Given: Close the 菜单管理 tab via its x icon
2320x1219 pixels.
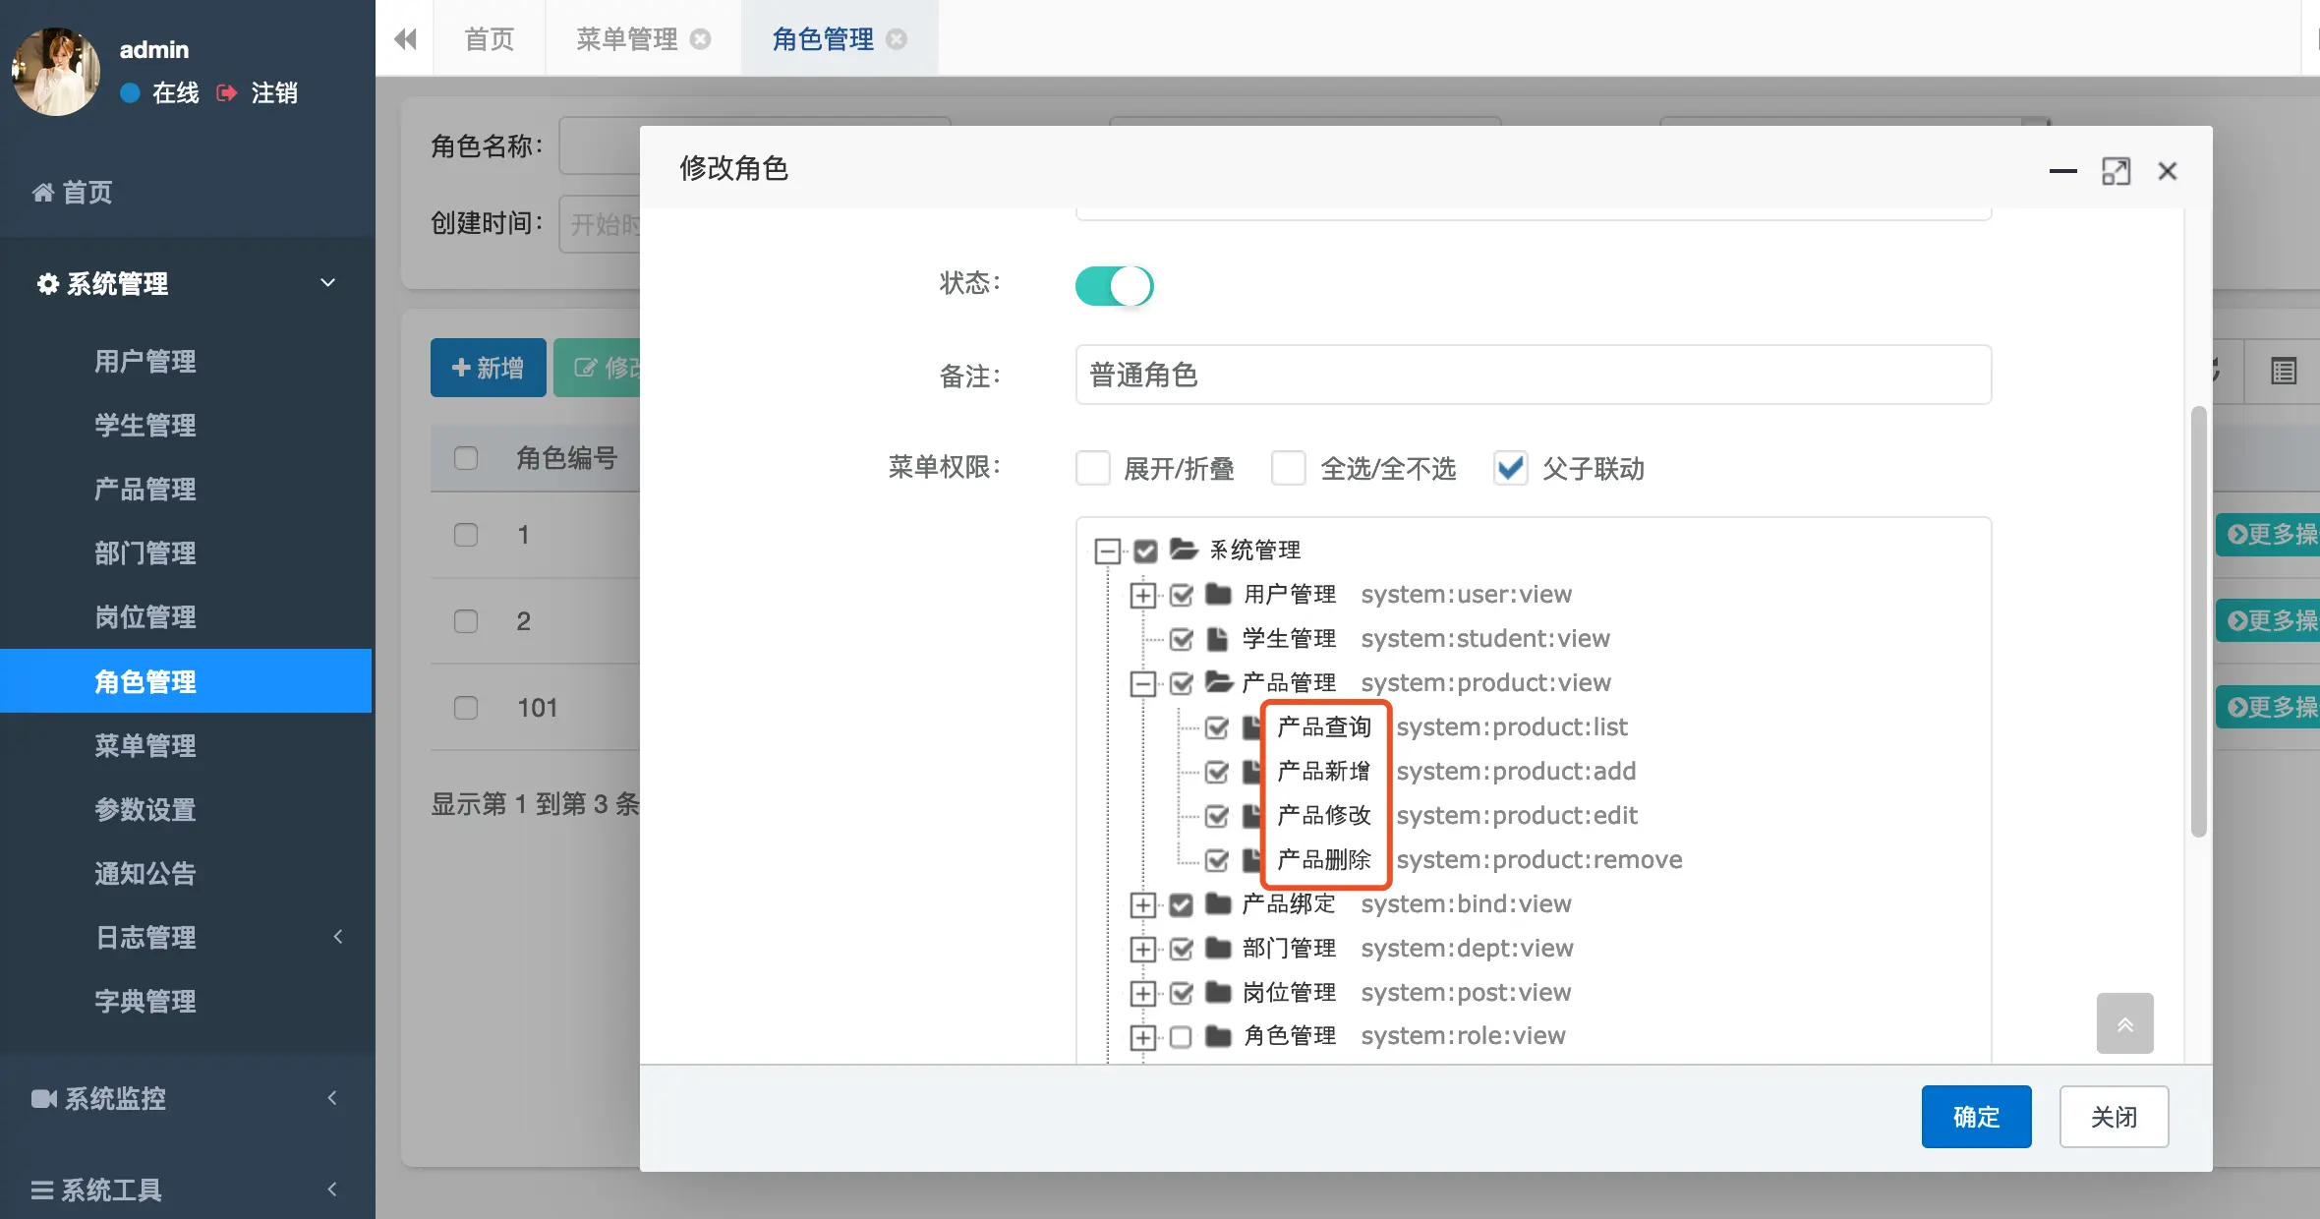Looking at the screenshot, I should tap(701, 39).
